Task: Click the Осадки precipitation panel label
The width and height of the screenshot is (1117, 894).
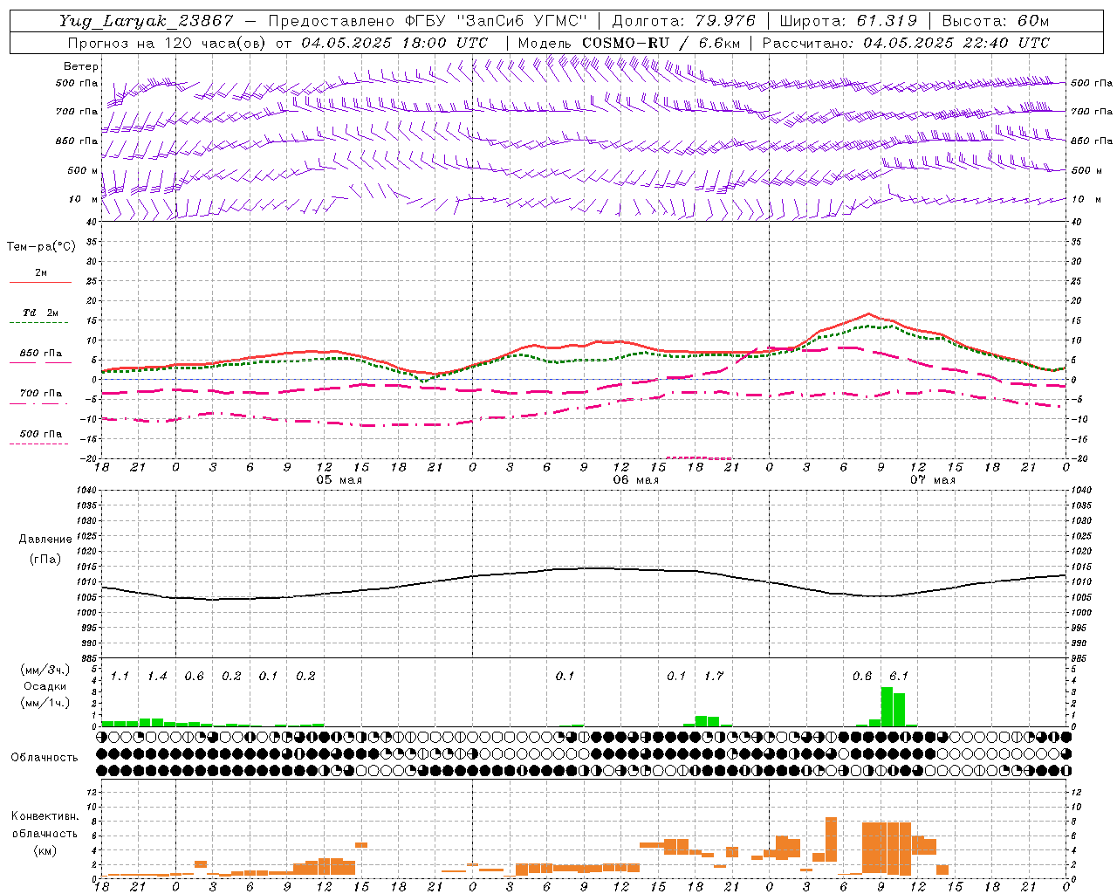Action: [45, 686]
